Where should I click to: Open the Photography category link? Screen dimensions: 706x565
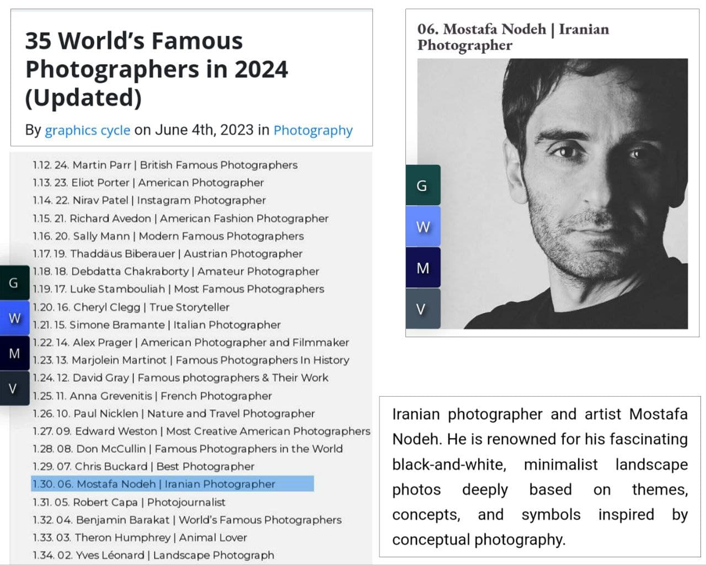point(313,130)
